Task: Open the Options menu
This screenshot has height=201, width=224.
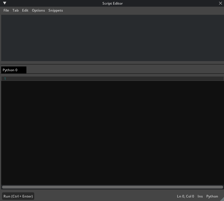Action: [x=38, y=10]
